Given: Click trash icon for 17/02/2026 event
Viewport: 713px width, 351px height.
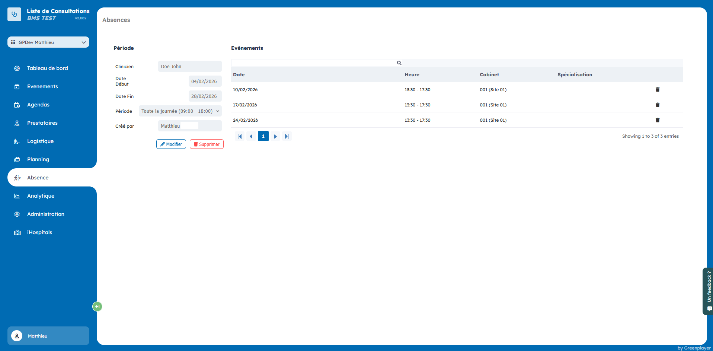Looking at the screenshot, I should (x=657, y=105).
